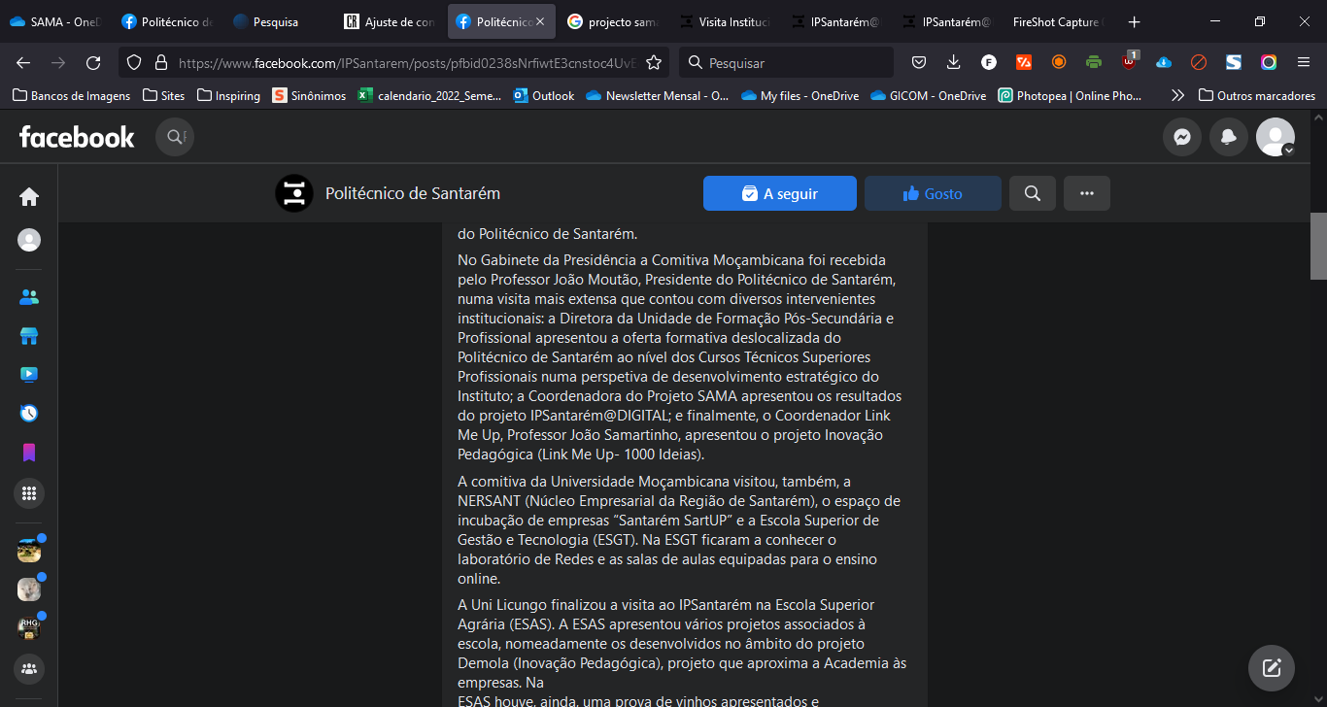Image resolution: width=1327 pixels, height=707 pixels.
Task: Open the account menu arrow on profile picture
Action: point(1288,151)
